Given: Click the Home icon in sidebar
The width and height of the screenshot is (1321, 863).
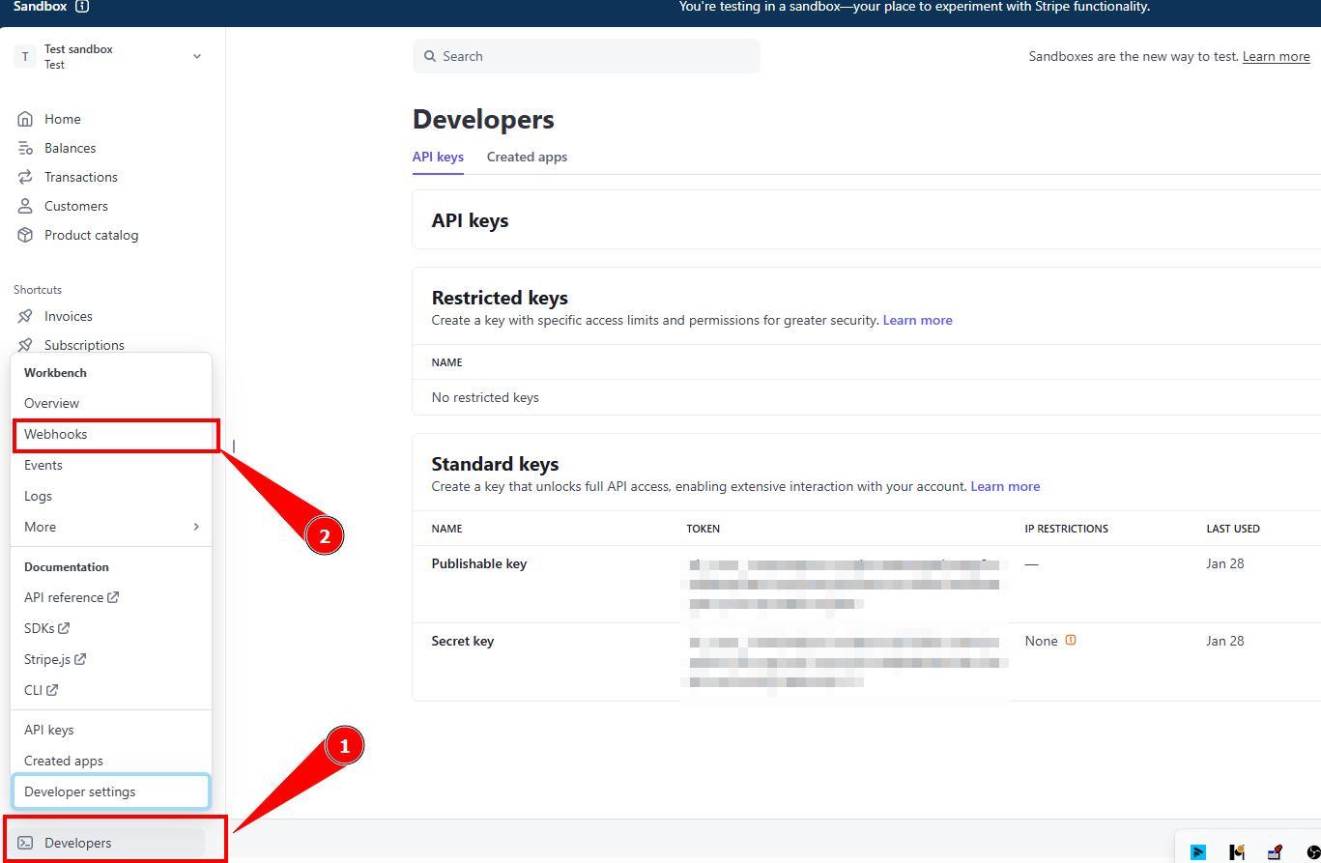Looking at the screenshot, I should point(25,119).
